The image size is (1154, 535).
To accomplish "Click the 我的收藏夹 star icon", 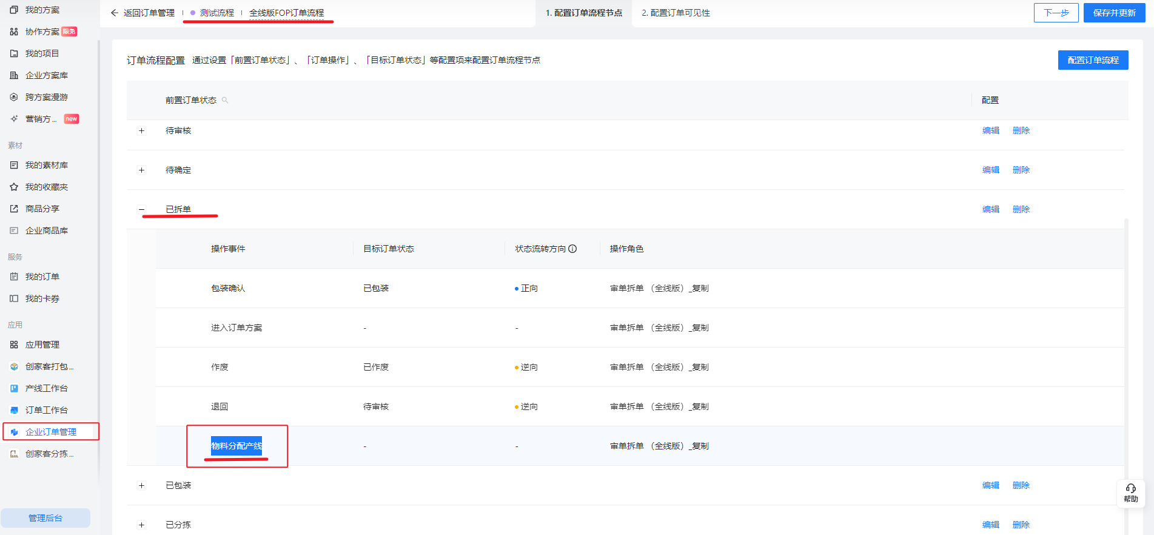I will coord(14,187).
